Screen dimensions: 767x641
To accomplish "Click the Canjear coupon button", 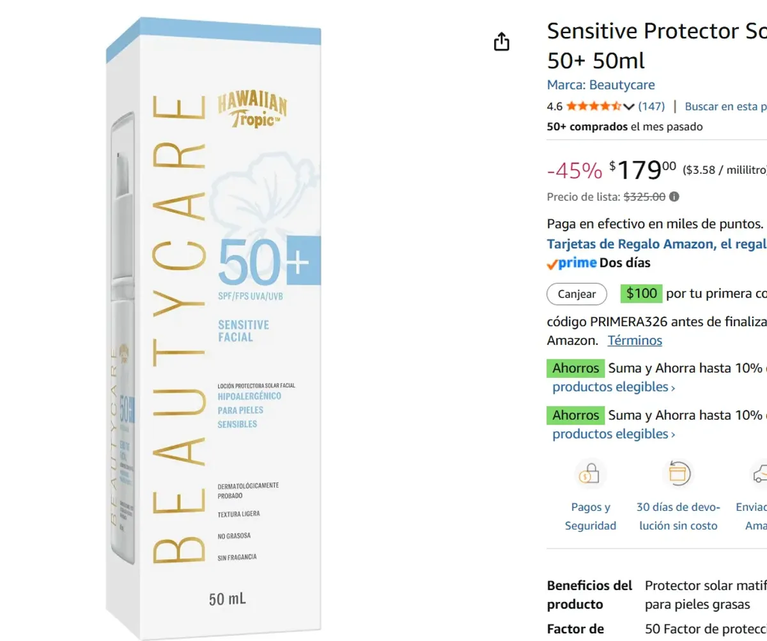I will tap(576, 294).
